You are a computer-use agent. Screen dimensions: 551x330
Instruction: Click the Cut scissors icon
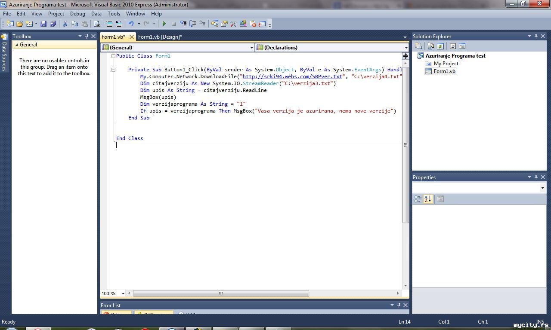tap(65, 24)
